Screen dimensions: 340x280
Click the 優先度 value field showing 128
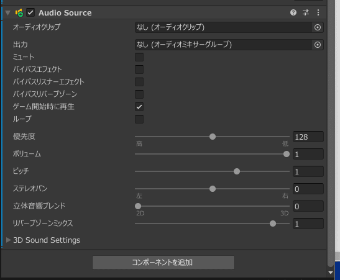pos(308,137)
